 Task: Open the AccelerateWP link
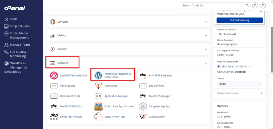pyautogui.click(x=157, y=117)
